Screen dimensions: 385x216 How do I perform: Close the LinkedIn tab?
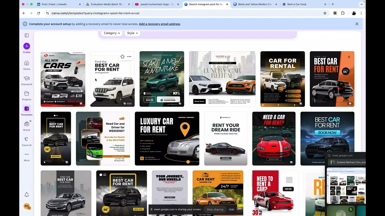pos(80,4)
